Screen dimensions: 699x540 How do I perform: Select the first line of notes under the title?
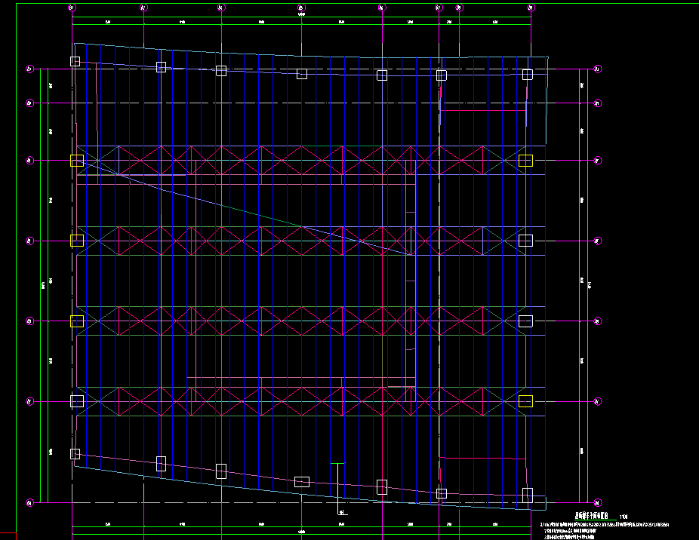[x=605, y=525]
